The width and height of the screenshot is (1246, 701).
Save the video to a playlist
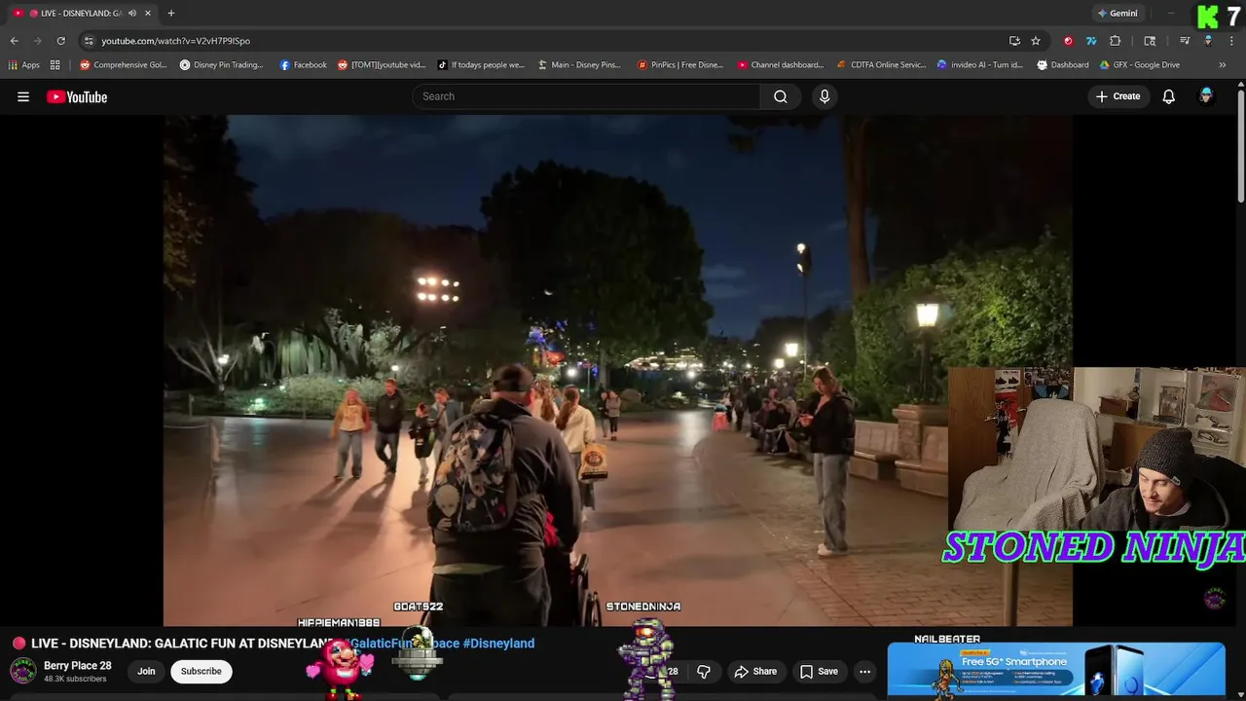[819, 671]
